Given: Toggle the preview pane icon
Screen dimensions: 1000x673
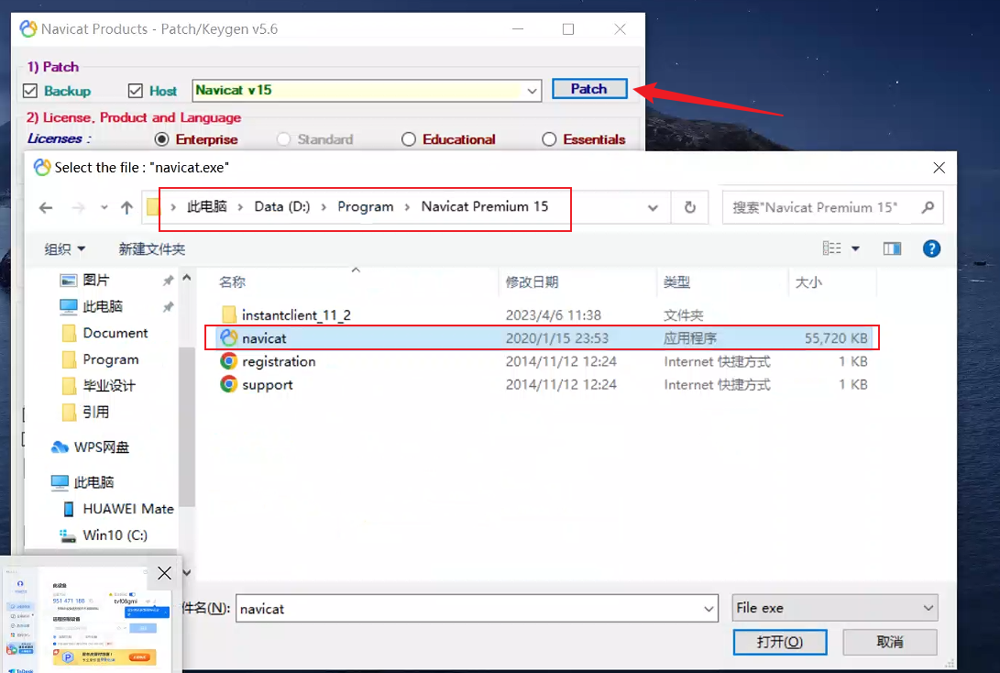Looking at the screenshot, I should [x=892, y=248].
